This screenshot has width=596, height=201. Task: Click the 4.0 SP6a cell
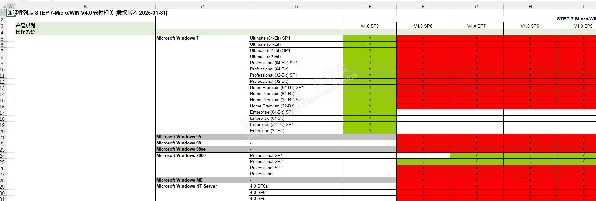296,186
